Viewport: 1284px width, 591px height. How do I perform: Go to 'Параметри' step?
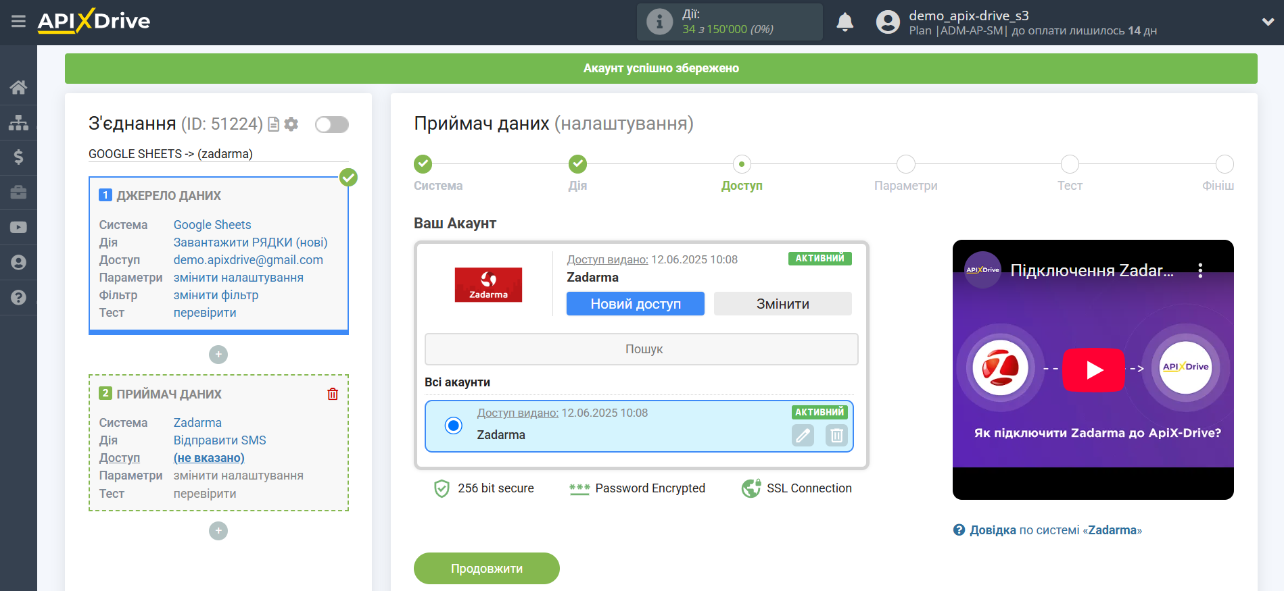click(x=905, y=164)
